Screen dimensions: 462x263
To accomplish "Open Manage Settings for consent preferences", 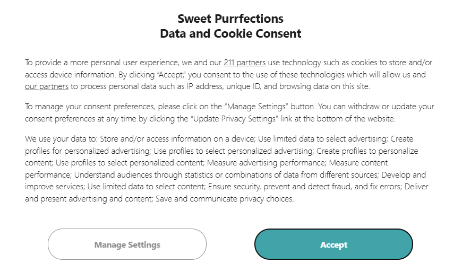I will click(x=127, y=244).
